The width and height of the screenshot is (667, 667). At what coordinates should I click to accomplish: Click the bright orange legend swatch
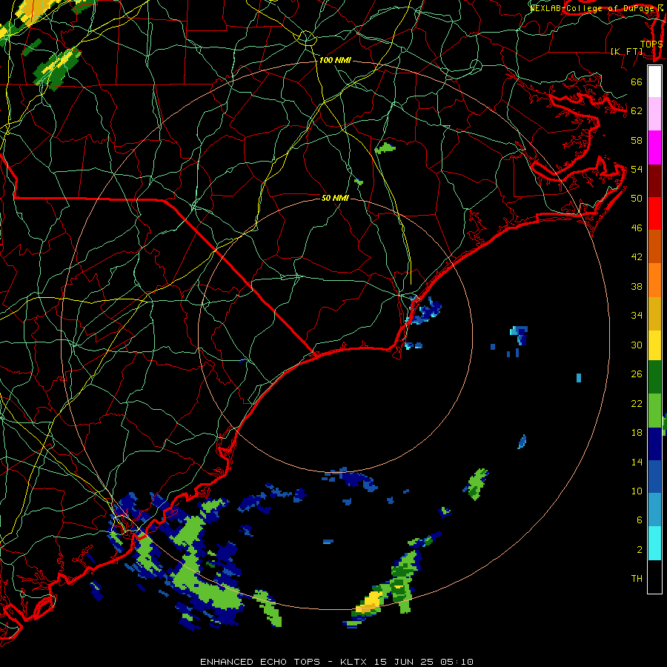click(x=654, y=280)
